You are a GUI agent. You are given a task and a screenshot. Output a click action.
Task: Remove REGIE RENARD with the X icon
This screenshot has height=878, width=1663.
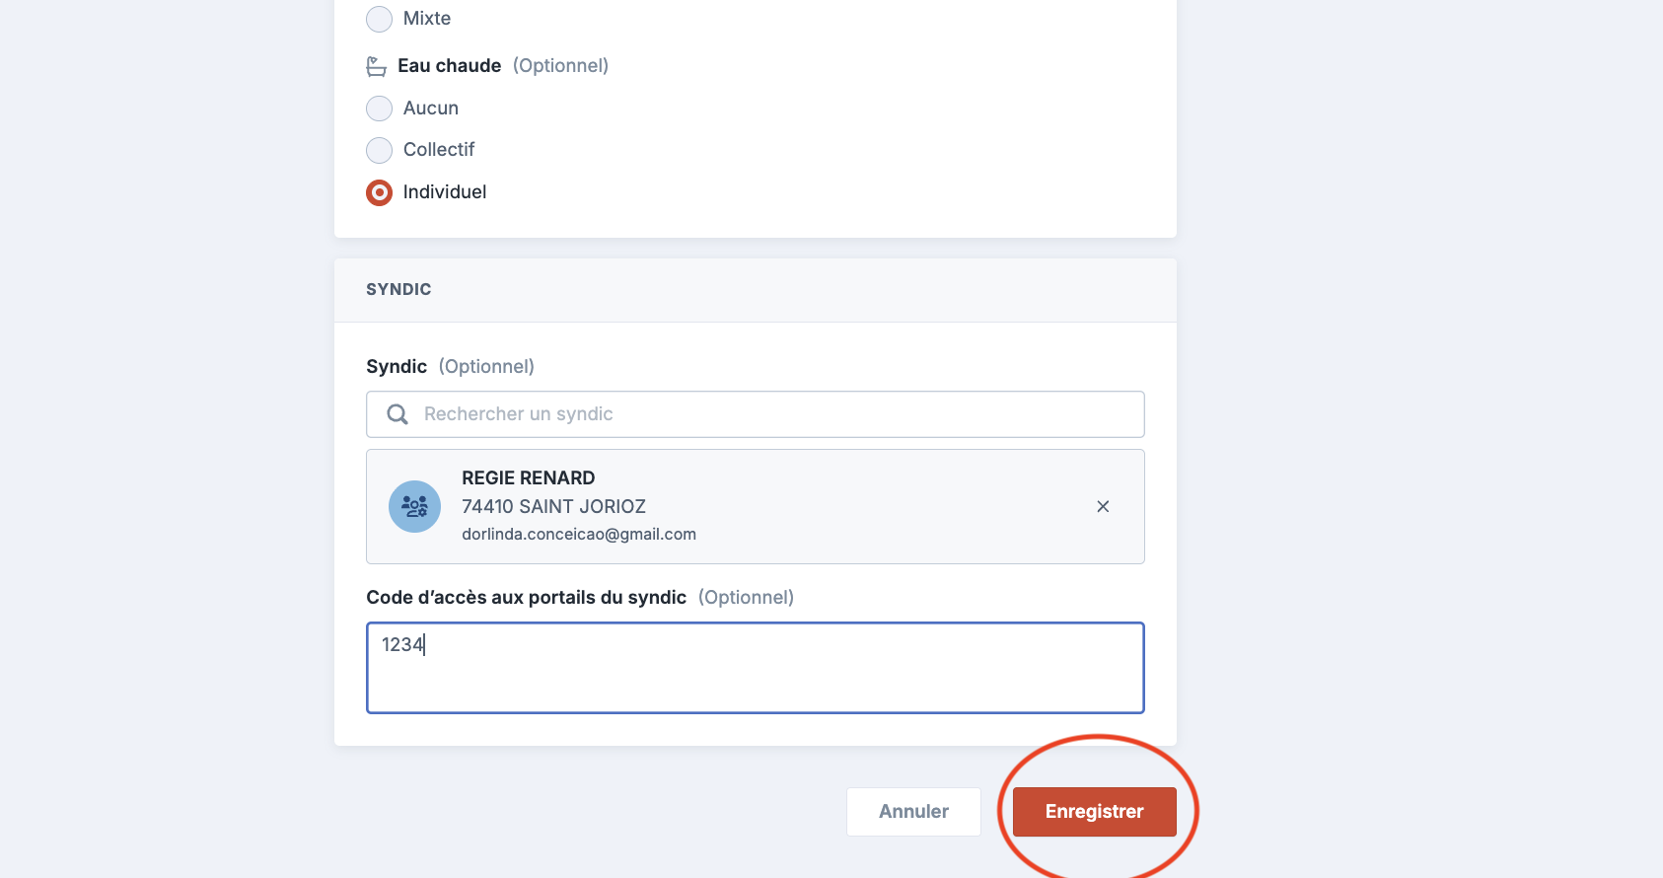point(1103,507)
